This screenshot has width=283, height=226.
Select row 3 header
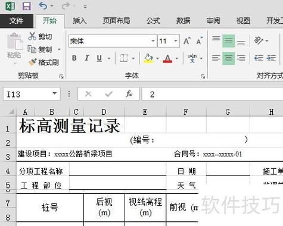click(8, 155)
